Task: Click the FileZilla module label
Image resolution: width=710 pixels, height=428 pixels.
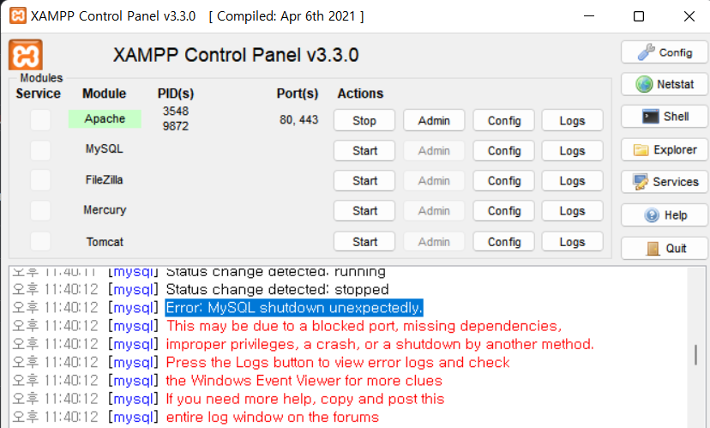Action: pyautogui.click(x=105, y=180)
